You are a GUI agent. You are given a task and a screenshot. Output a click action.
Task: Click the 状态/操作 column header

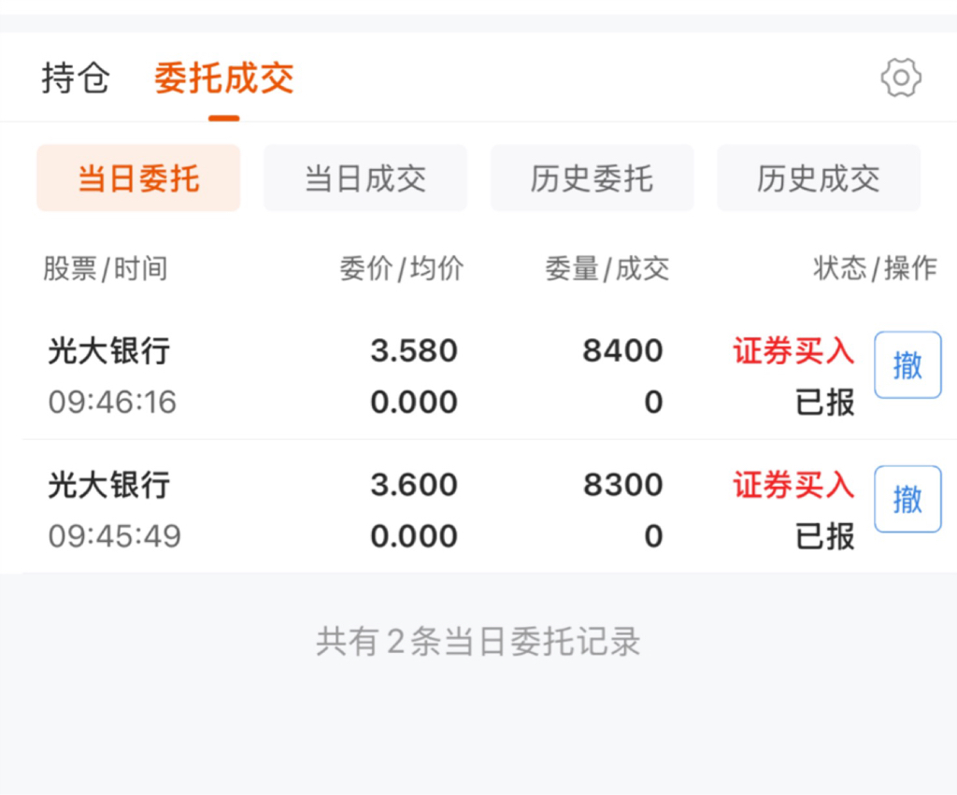coord(875,269)
